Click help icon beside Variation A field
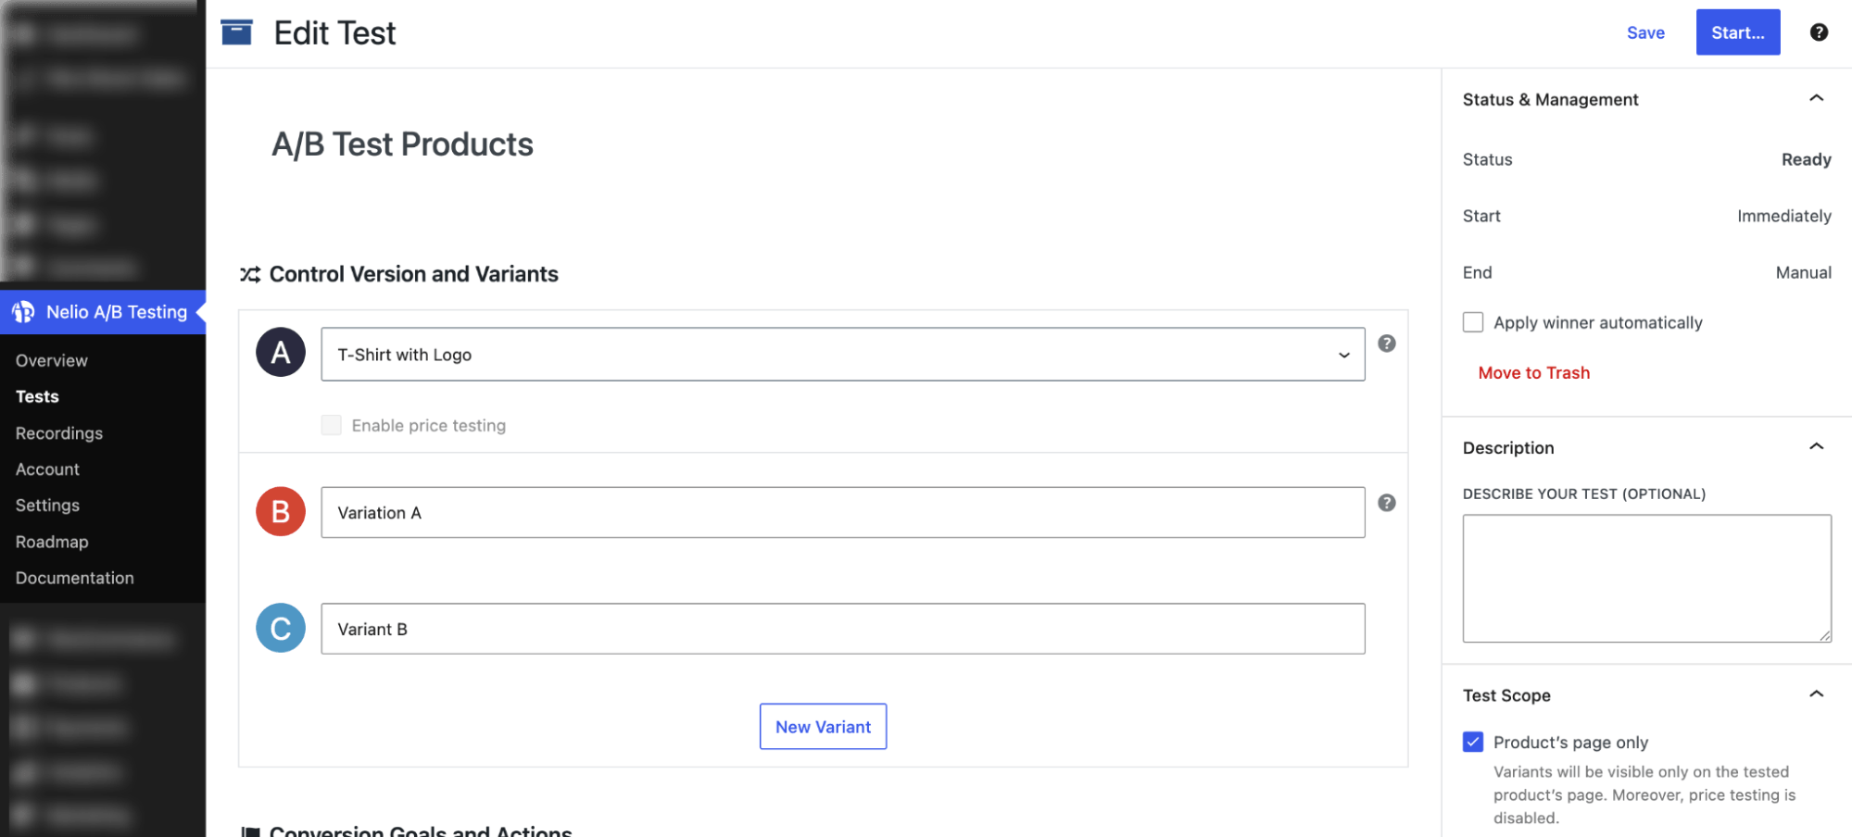This screenshot has height=837, width=1852. point(1387,503)
